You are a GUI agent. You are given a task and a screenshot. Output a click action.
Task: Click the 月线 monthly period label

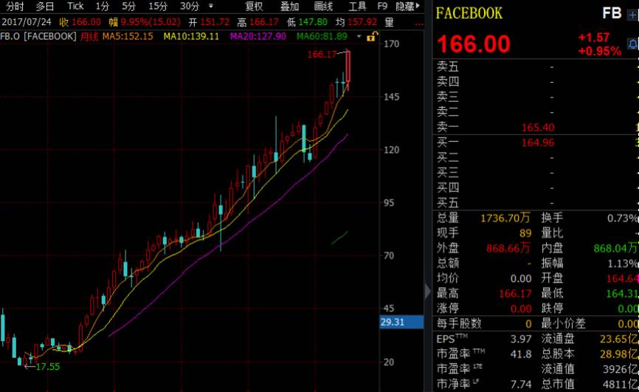tap(89, 37)
